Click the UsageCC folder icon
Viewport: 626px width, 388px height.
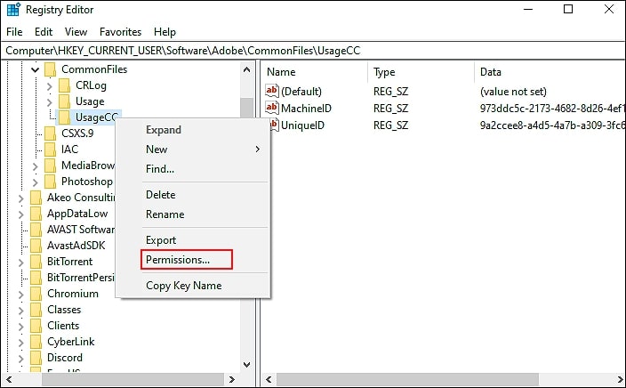[64, 117]
